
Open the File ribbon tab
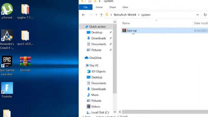[x=85, y=7]
